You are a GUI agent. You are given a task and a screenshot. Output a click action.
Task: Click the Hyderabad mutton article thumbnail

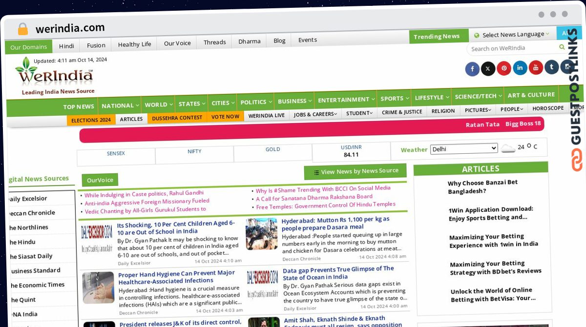pyautogui.click(x=262, y=234)
